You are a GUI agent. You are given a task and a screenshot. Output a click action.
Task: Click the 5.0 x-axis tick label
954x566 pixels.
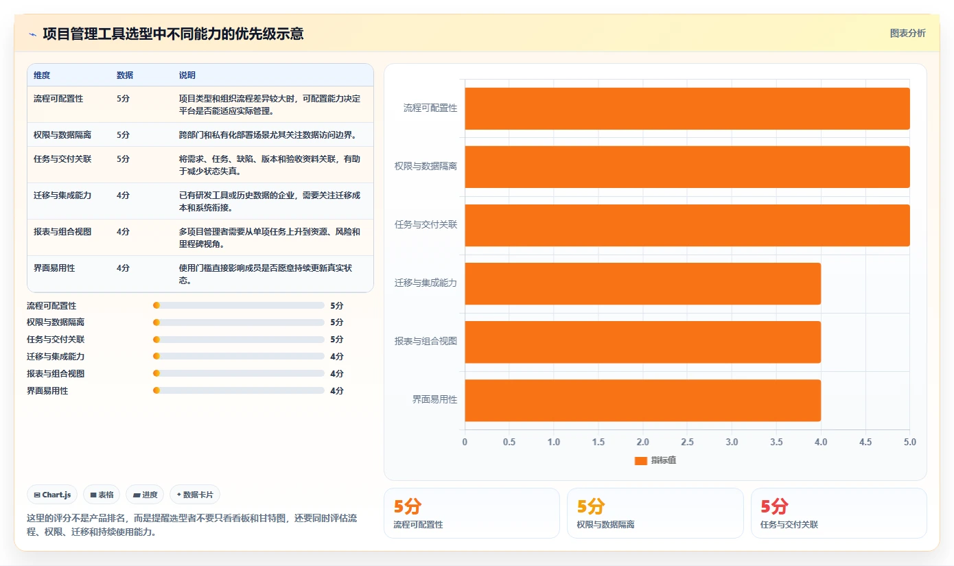(x=909, y=443)
